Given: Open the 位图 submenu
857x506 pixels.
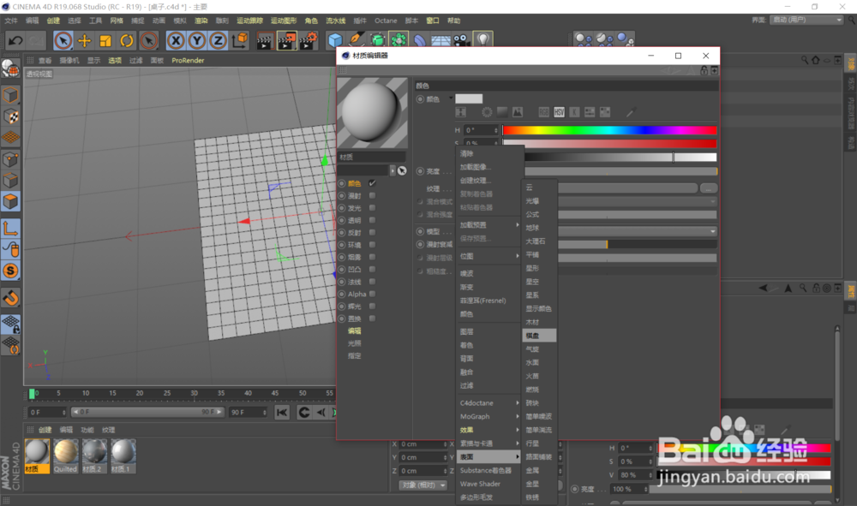Looking at the screenshot, I should pyautogui.click(x=471, y=256).
